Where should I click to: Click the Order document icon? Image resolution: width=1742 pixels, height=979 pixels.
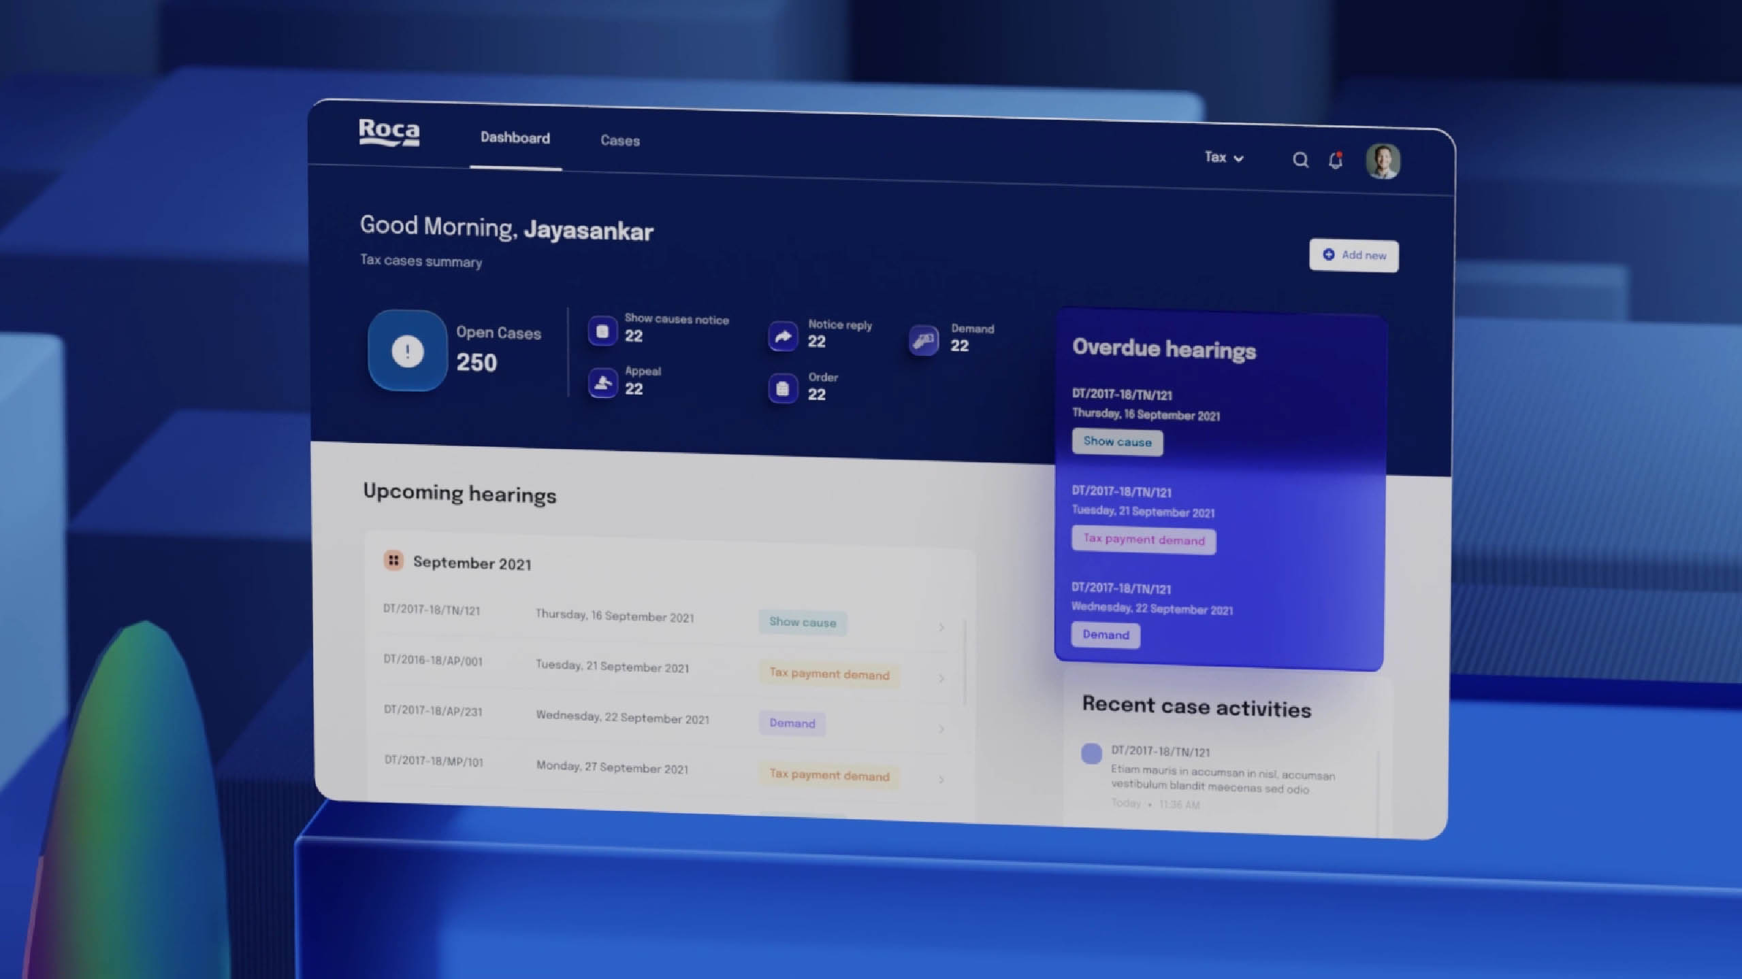(783, 388)
